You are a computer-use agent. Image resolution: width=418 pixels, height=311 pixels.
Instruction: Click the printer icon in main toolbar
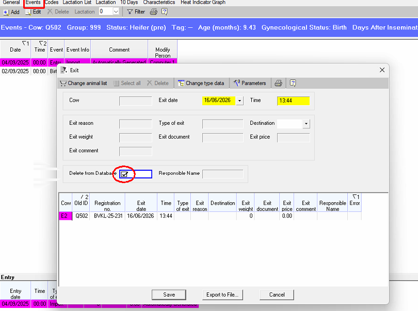[x=154, y=12]
